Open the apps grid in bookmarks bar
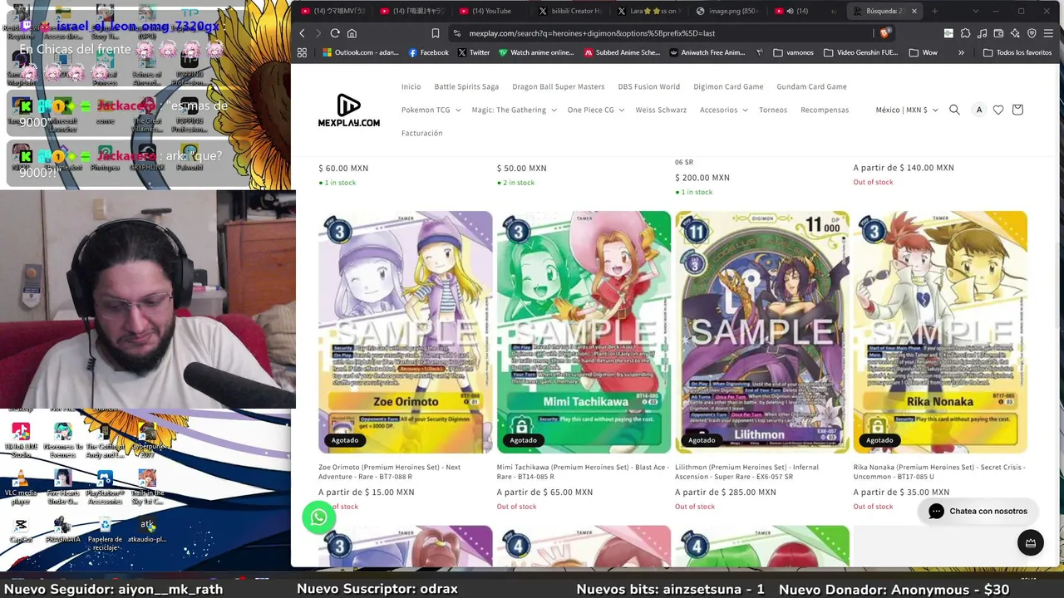This screenshot has height=598, width=1064. (302, 52)
